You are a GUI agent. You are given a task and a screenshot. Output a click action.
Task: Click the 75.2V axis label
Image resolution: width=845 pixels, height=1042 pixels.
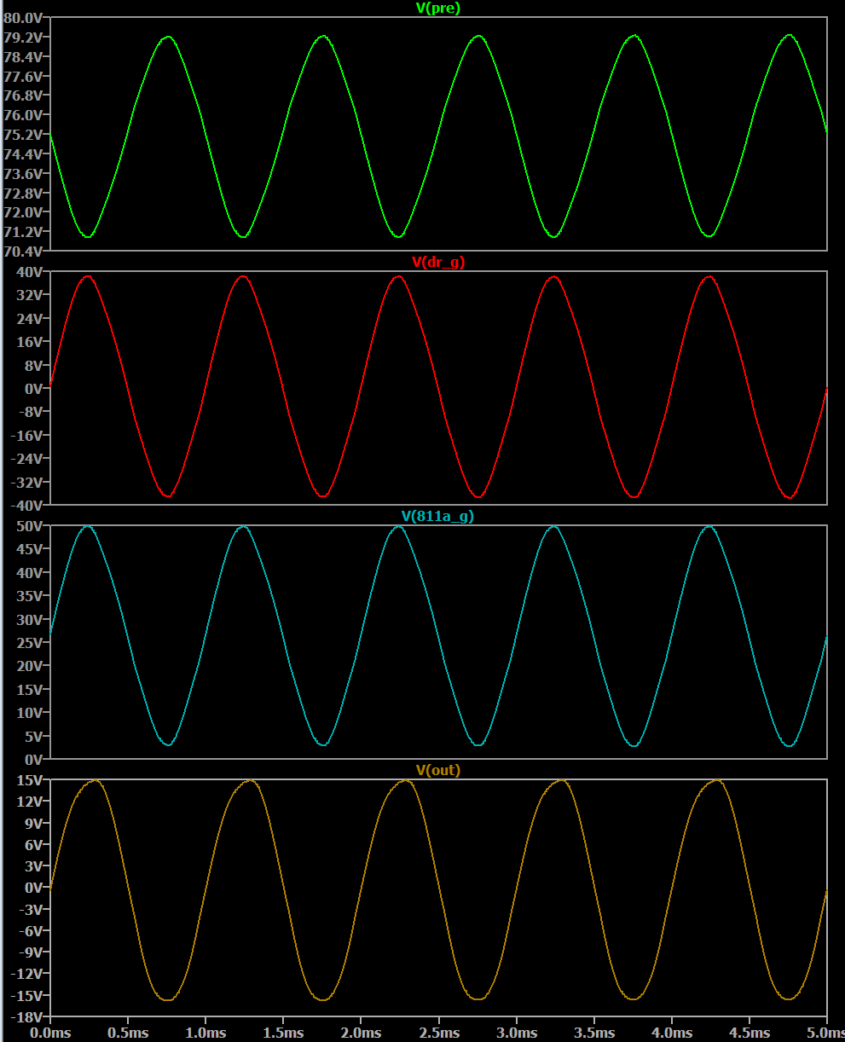(x=24, y=135)
